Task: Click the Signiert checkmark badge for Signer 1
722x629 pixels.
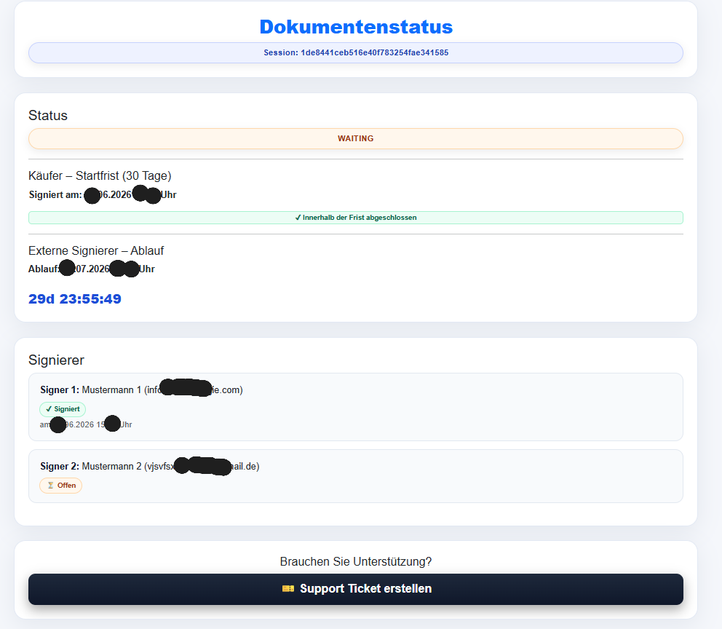Action: (x=63, y=409)
